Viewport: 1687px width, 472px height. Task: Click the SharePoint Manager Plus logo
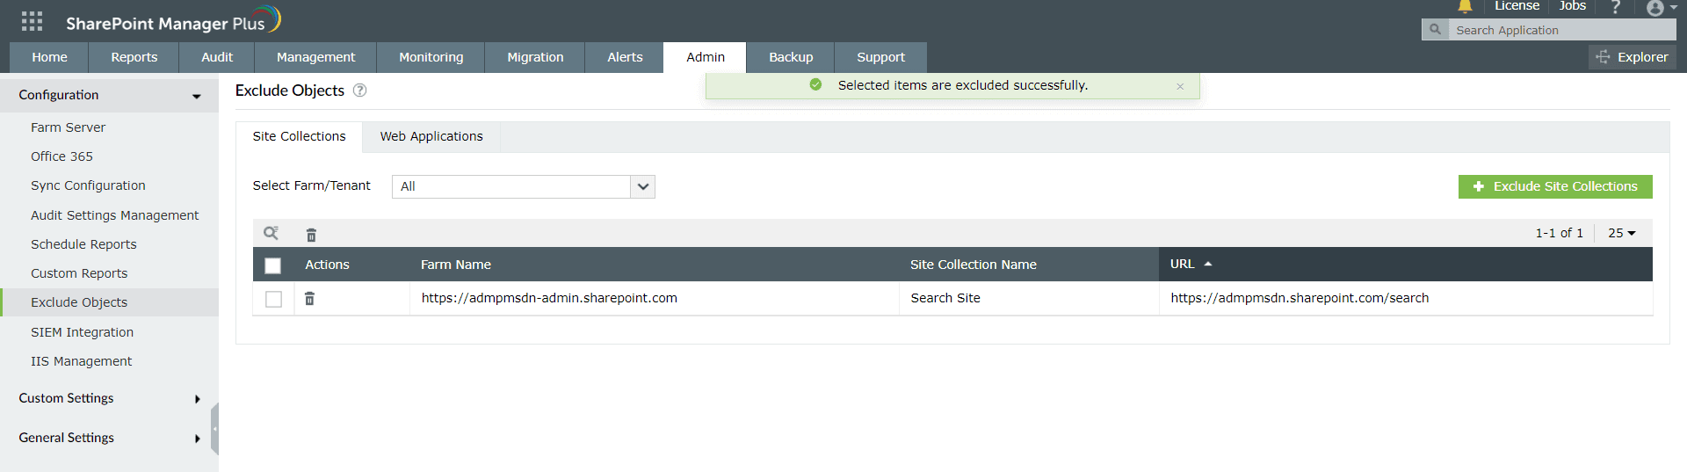coord(173,21)
